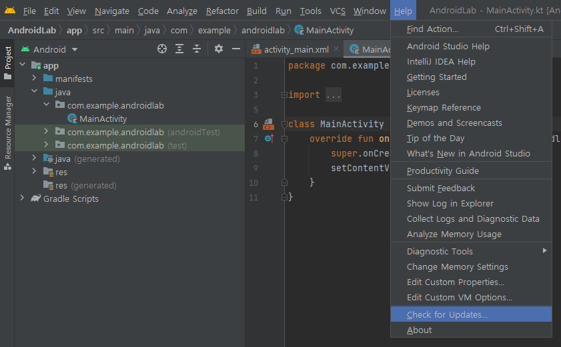Click the override gutter icon on line 7

pos(269,139)
